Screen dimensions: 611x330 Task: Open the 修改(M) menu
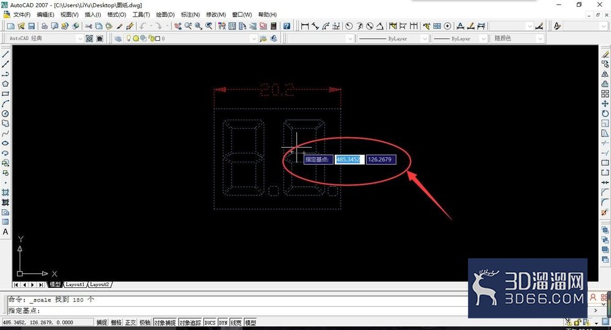[x=216, y=15]
